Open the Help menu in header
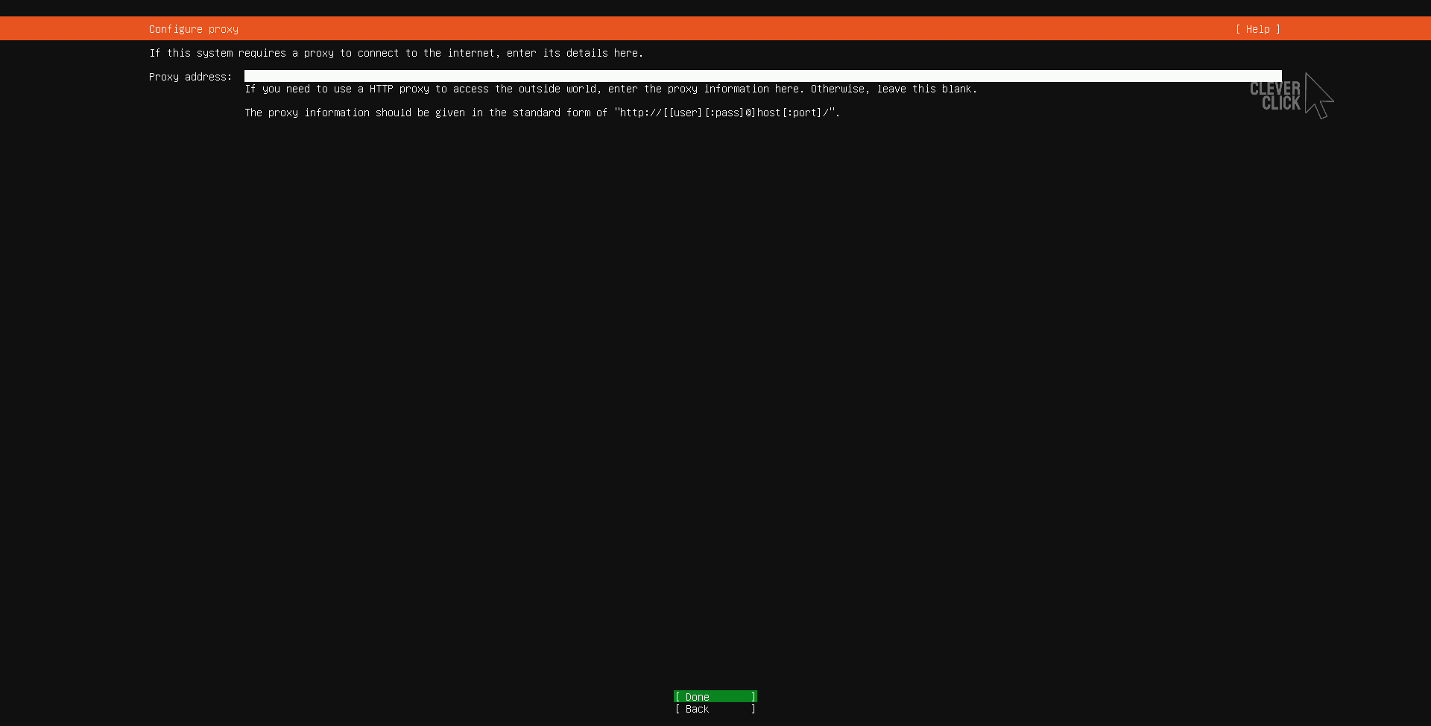Screen dimensions: 1431x726 coord(1257,29)
